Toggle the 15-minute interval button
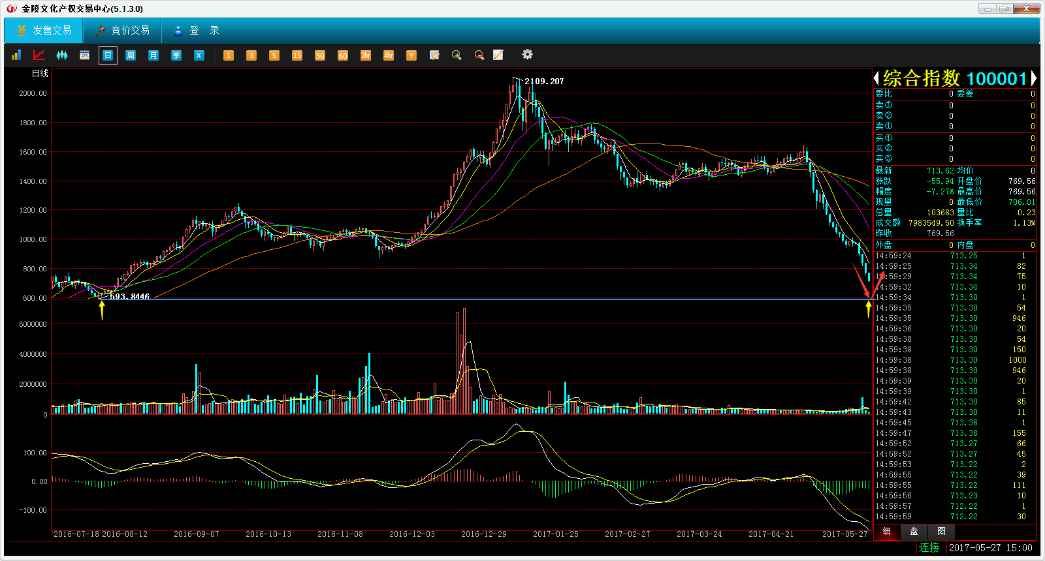 coord(297,55)
